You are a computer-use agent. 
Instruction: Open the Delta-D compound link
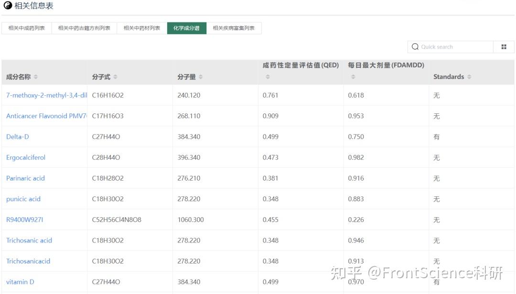click(x=17, y=136)
